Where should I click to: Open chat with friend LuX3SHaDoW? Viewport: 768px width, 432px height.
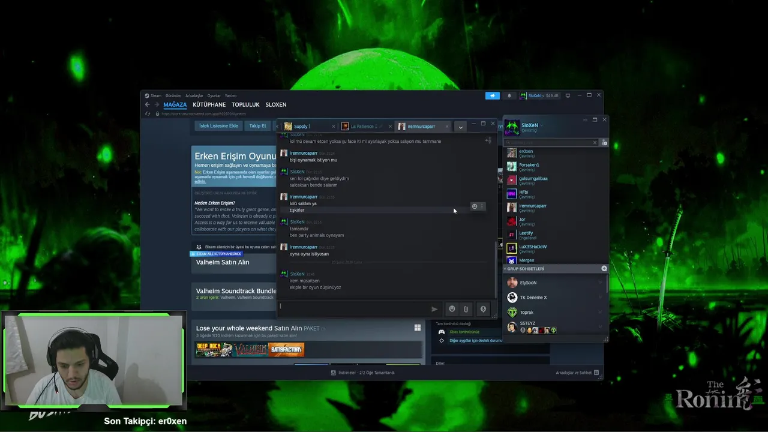555,248
